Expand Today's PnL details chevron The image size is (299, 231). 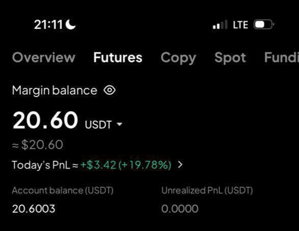click(180, 164)
